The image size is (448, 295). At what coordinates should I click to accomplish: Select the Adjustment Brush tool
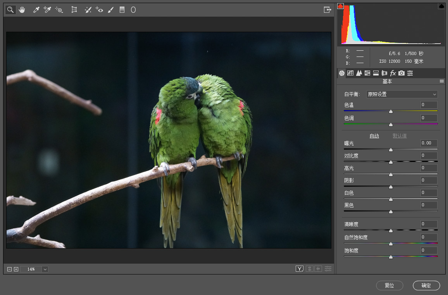[x=110, y=10]
